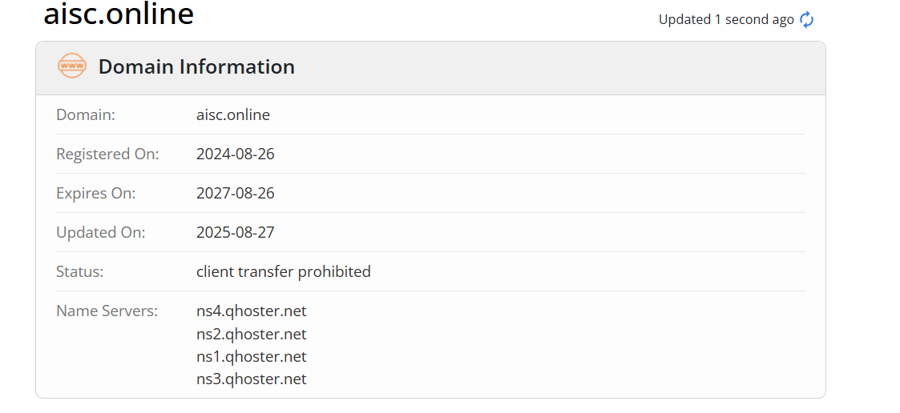Click the expiry date 2027-08-26
The height and width of the screenshot is (413, 900).
[x=236, y=193]
